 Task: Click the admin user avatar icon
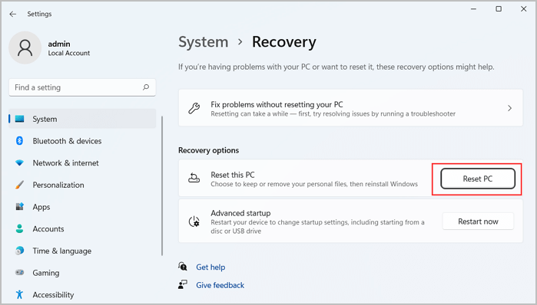click(25, 48)
